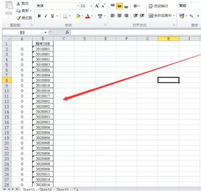This screenshot has height=192, width=201.
Task: Jump to last sheet navigation arrow
Action: [x=17, y=189]
